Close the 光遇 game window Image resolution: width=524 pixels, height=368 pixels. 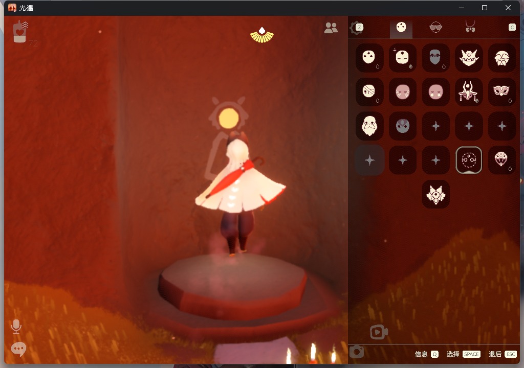coord(508,8)
